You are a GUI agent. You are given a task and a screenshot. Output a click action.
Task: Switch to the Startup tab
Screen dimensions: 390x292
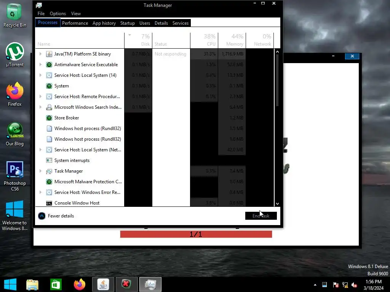click(127, 23)
